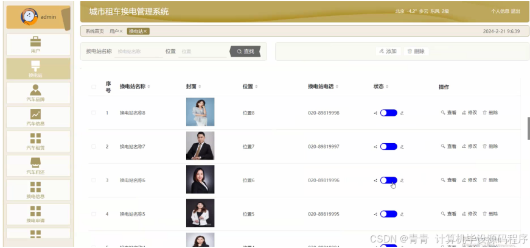Close the 换电站 tab
This screenshot has width=530, height=248.
(x=145, y=31)
